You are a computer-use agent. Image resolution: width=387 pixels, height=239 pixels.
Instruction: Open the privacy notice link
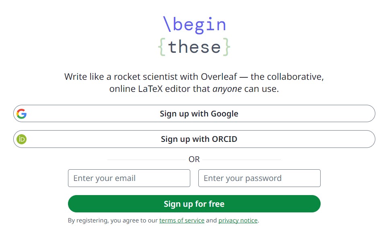[x=238, y=220]
